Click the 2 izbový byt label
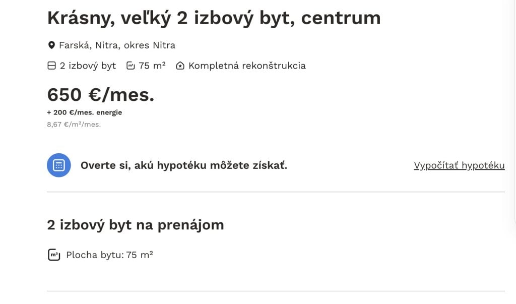Image resolution: width=516 pixels, height=304 pixels. click(x=87, y=66)
